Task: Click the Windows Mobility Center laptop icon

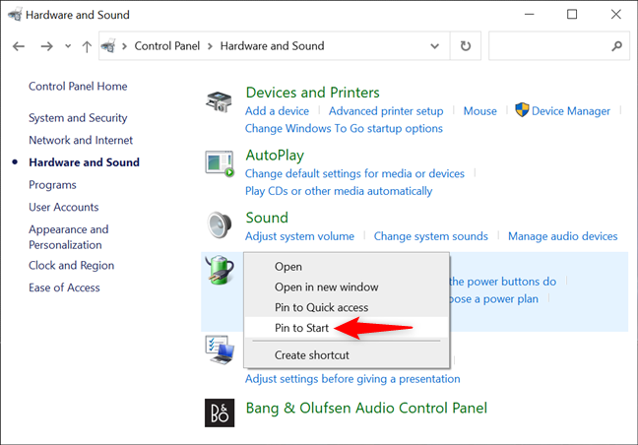Action: 220,350
